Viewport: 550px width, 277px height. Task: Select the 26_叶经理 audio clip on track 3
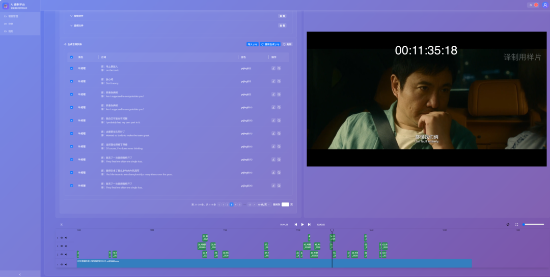tap(202, 246)
